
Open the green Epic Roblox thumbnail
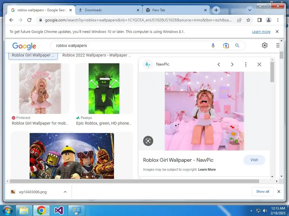[x=104, y=89]
